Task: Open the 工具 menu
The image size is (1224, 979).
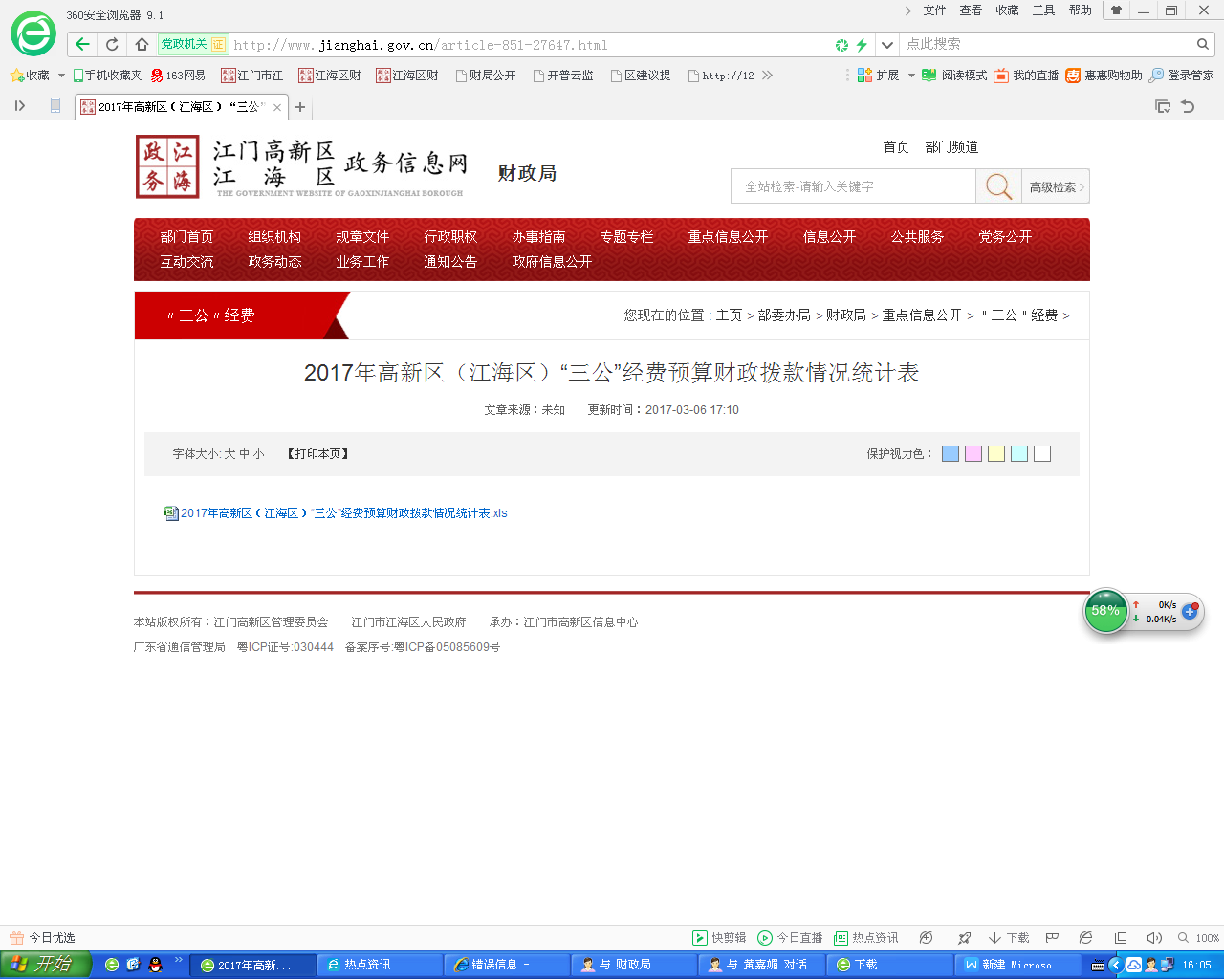Action: 1043,11
